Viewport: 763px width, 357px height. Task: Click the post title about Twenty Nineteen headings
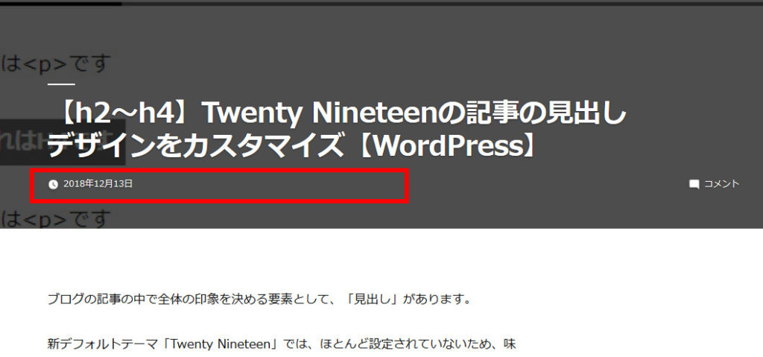337,130
